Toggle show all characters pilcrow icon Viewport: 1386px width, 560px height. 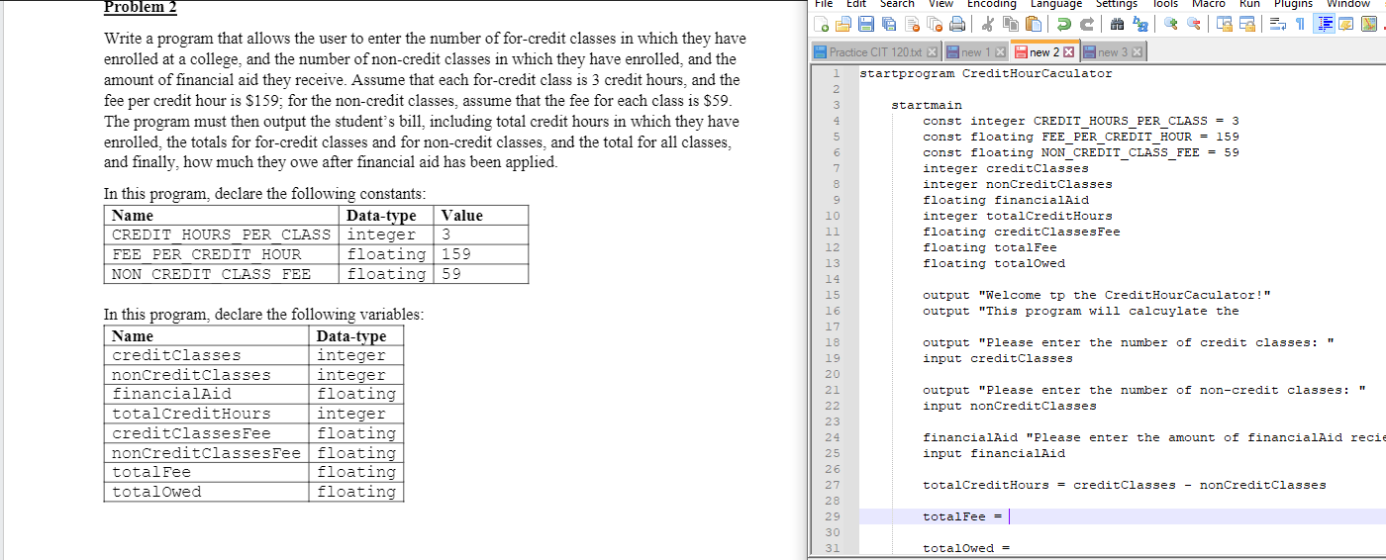point(1300,24)
